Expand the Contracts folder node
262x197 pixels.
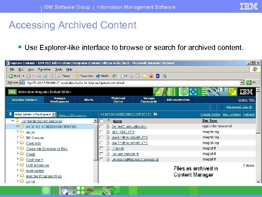pos(17,143)
